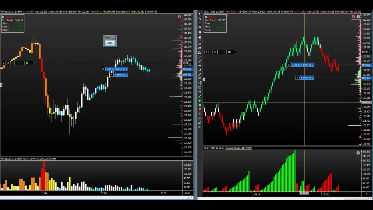The image size is (373, 210).
Task: Choose the triangle drawing tool
Action: coord(200,123)
